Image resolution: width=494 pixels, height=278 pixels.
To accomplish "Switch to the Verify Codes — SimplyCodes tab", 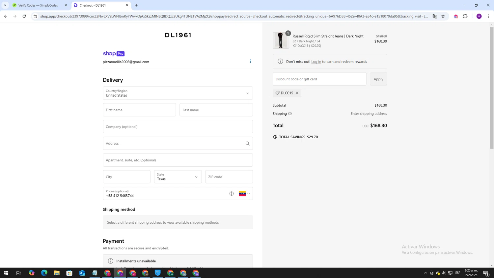I will [x=38, y=5].
